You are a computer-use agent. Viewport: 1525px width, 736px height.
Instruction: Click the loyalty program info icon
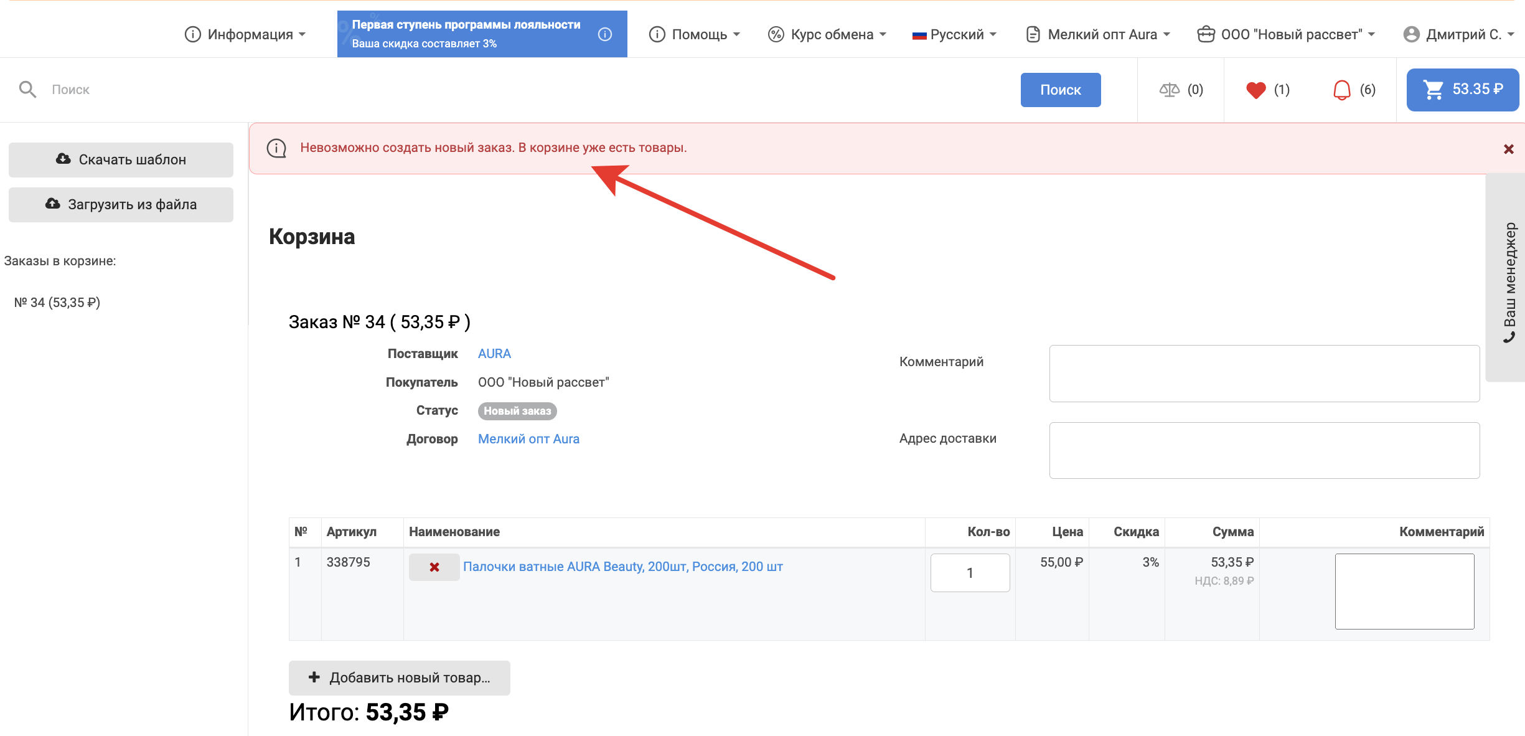[604, 34]
